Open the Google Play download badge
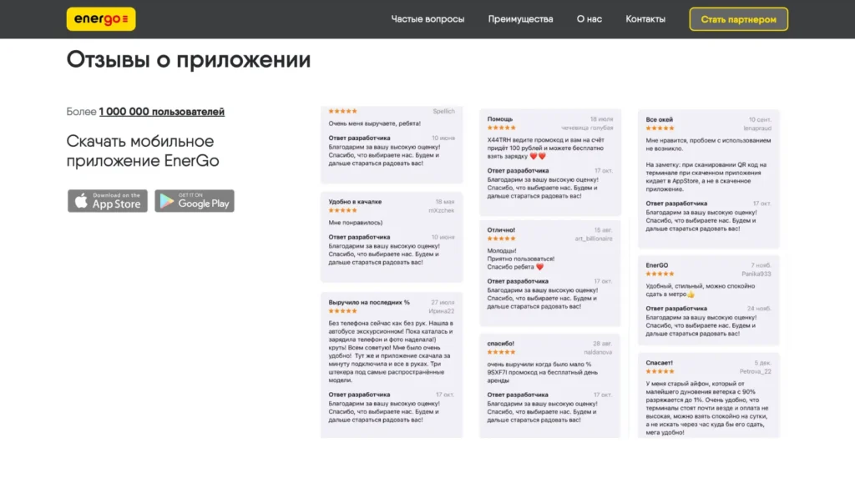The image size is (855, 498). (195, 201)
